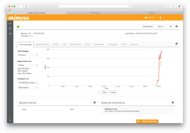Refresh the device data with the reload icon
The height and width of the screenshot is (133, 190).
pos(171,27)
